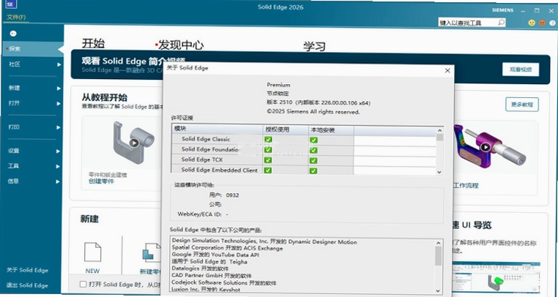Select 探索 in the sidebar
Viewport: 558px width, 297px height.
pos(32,49)
